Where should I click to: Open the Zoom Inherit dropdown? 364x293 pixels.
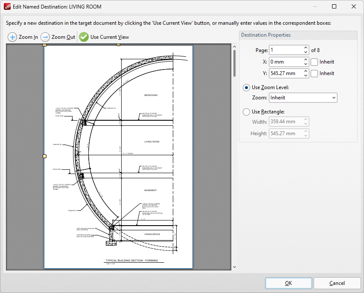click(303, 98)
